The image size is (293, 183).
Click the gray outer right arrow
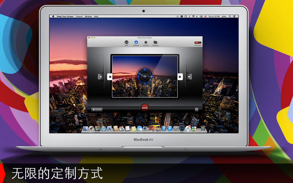(x=189, y=76)
